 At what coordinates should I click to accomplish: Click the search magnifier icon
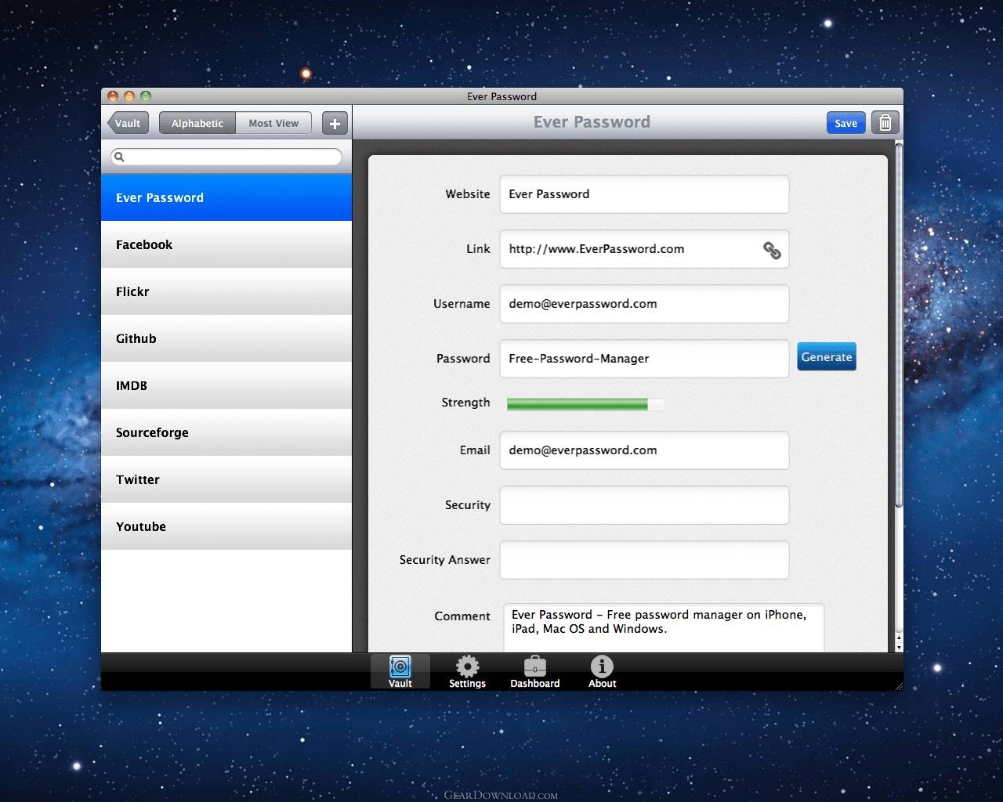coord(120,157)
